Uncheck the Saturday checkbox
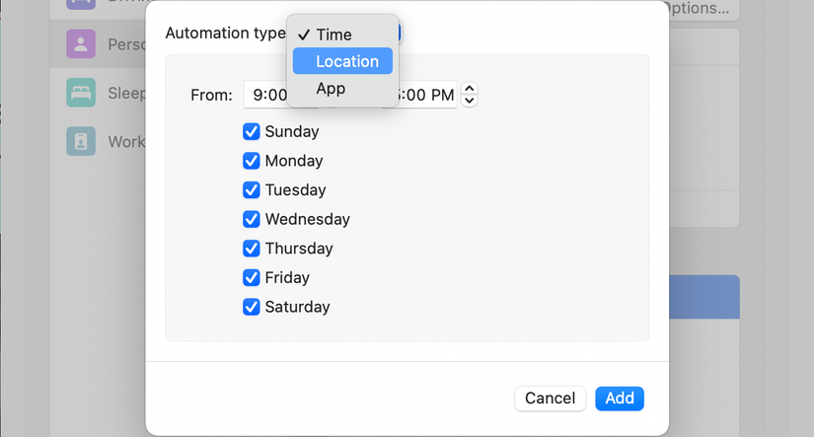 pyautogui.click(x=252, y=307)
